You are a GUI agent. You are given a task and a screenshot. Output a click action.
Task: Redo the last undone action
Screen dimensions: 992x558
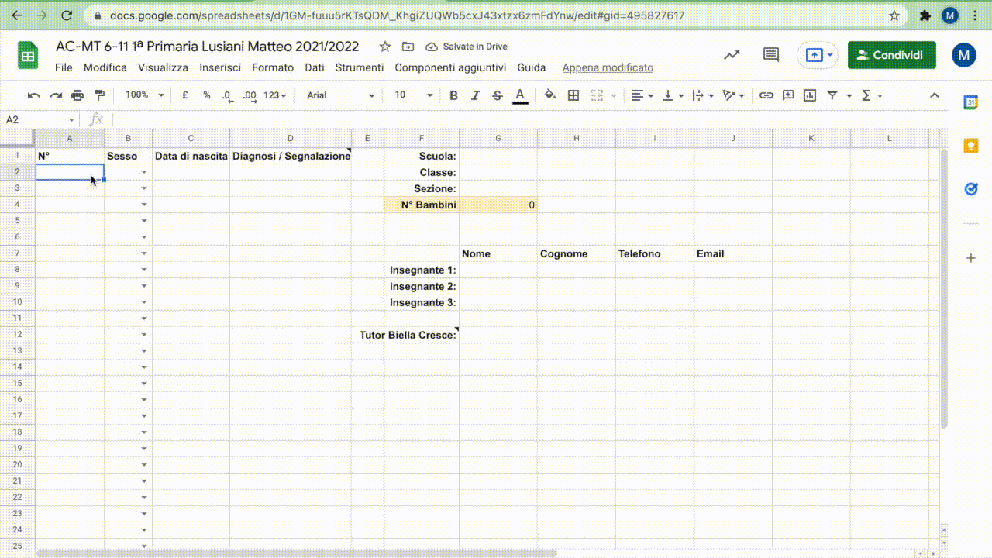coord(56,95)
